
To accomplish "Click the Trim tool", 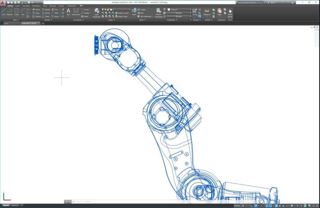I will tap(55, 10).
